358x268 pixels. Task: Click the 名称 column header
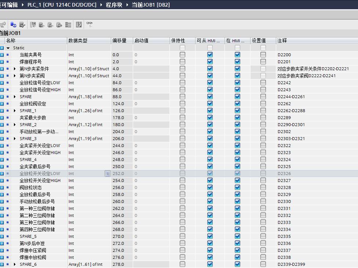click(11, 40)
